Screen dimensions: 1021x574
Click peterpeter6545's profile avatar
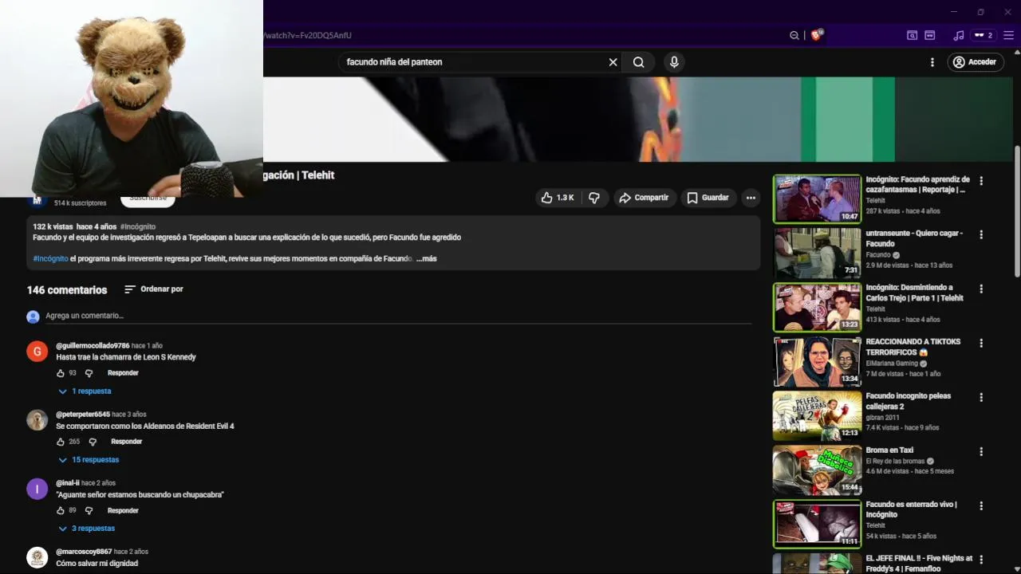[x=37, y=420]
